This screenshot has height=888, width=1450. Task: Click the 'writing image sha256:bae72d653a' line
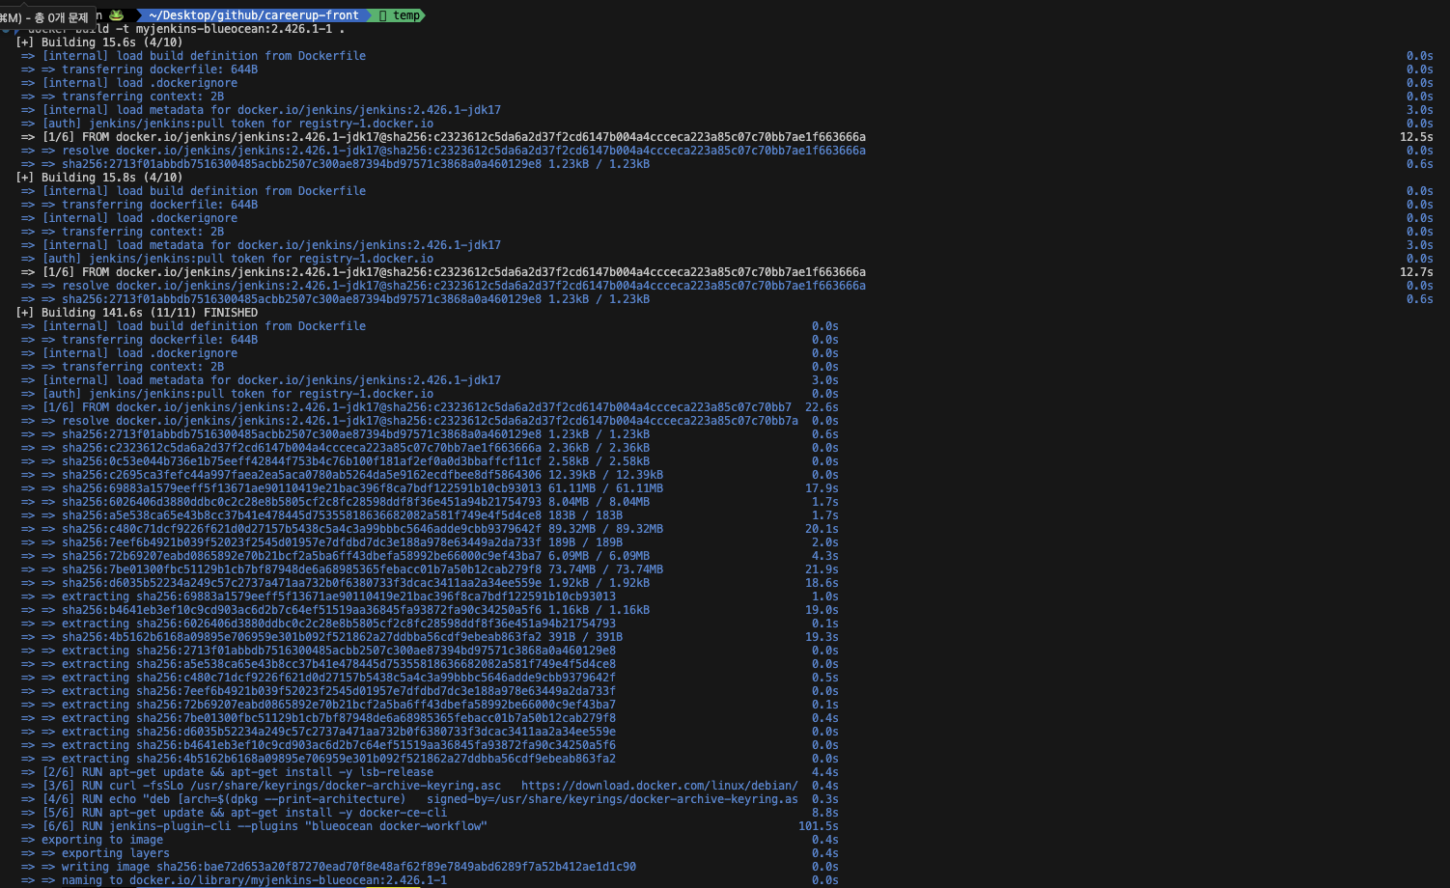[328, 867]
